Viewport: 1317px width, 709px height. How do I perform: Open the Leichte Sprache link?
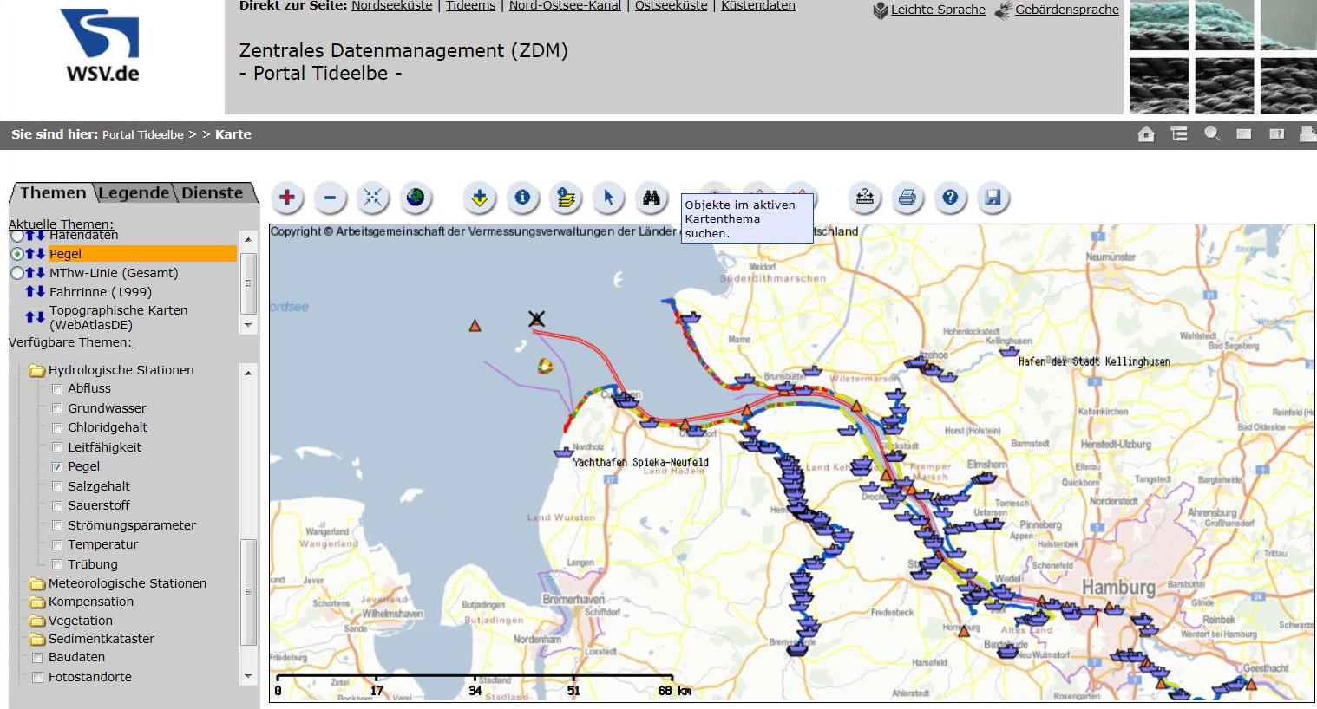pyautogui.click(x=937, y=10)
